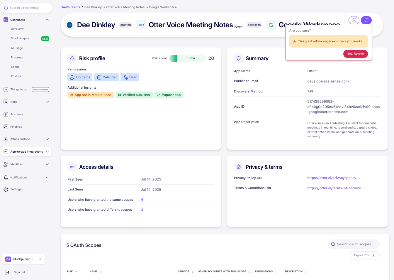Screen dimensions: 394x280
Task: Expand the Identities chevron
Action: point(47,164)
